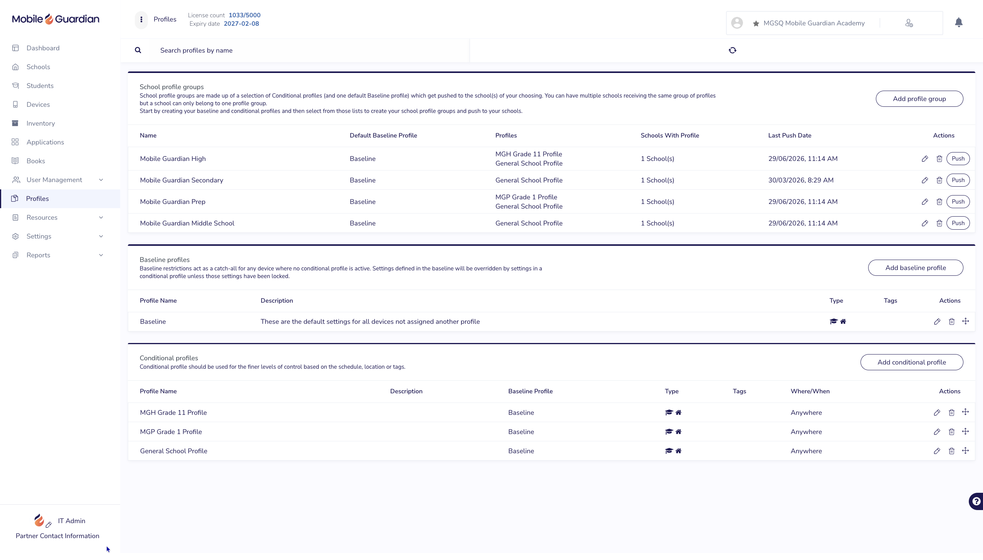Click the refresh icon beside search bar
The height and width of the screenshot is (560, 983).
click(x=732, y=50)
